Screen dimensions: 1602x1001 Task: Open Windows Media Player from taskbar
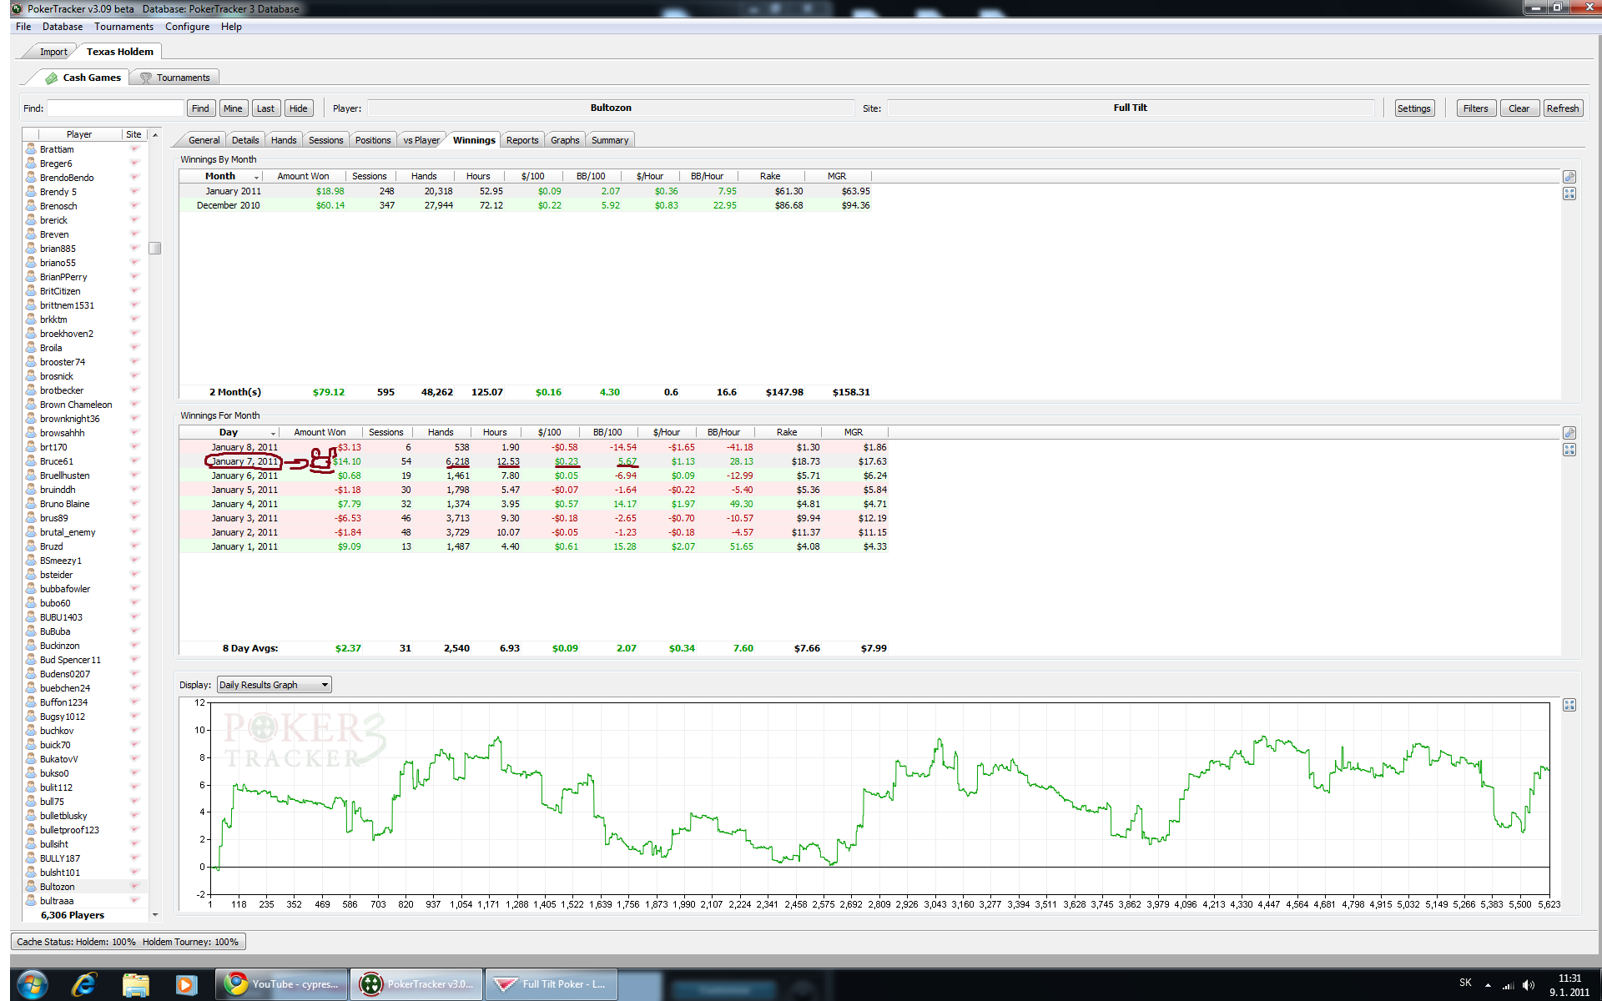point(186,984)
